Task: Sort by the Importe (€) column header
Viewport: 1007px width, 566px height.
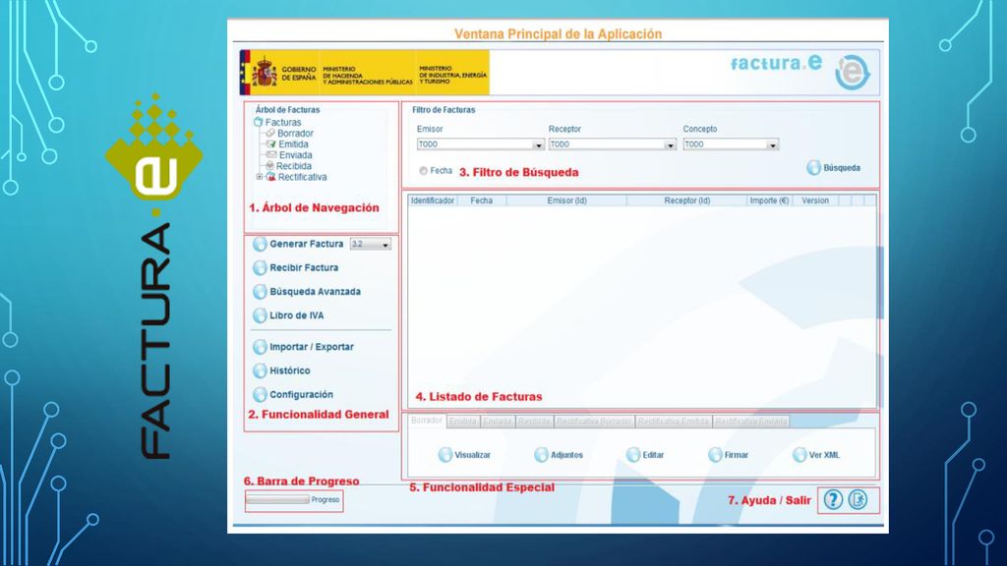Action: (769, 200)
